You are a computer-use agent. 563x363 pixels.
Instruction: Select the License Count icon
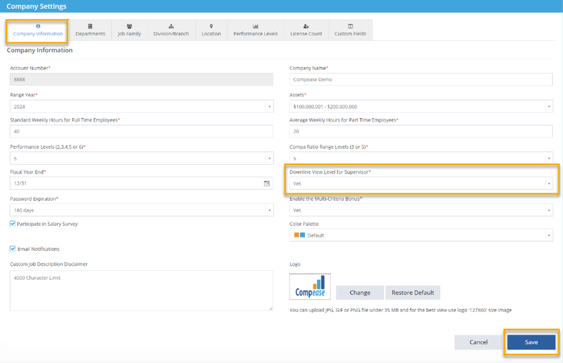306,25
